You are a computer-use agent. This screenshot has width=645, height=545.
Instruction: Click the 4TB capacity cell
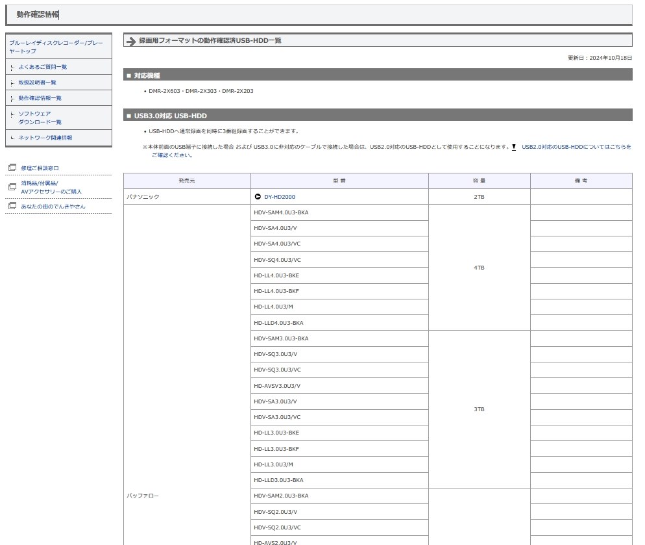(479, 268)
